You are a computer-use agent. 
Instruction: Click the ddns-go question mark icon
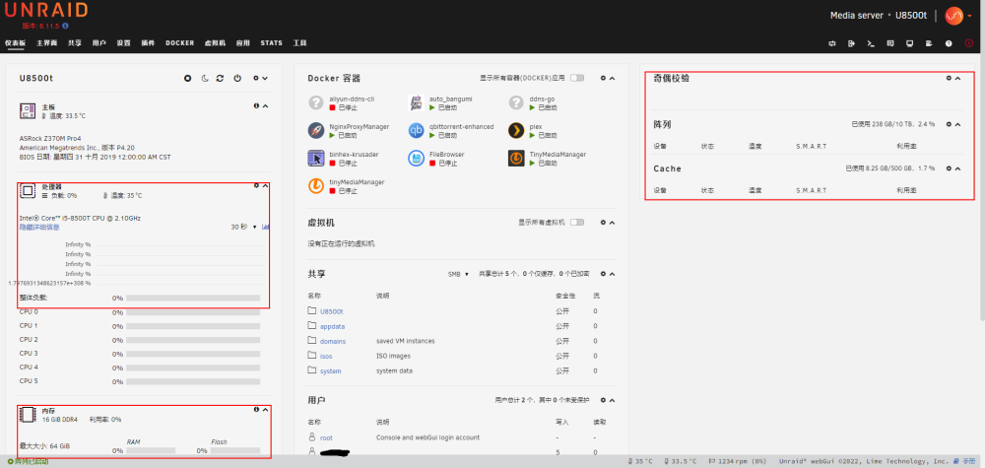[516, 102]
